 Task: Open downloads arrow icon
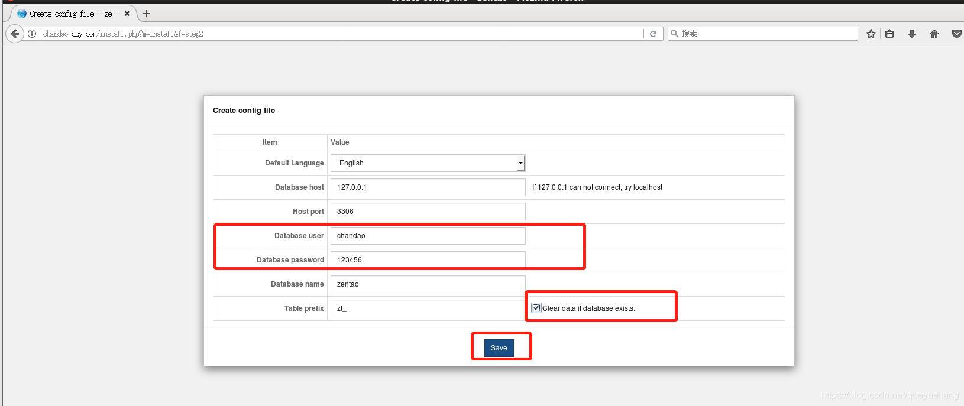click(x=912, y=34)
